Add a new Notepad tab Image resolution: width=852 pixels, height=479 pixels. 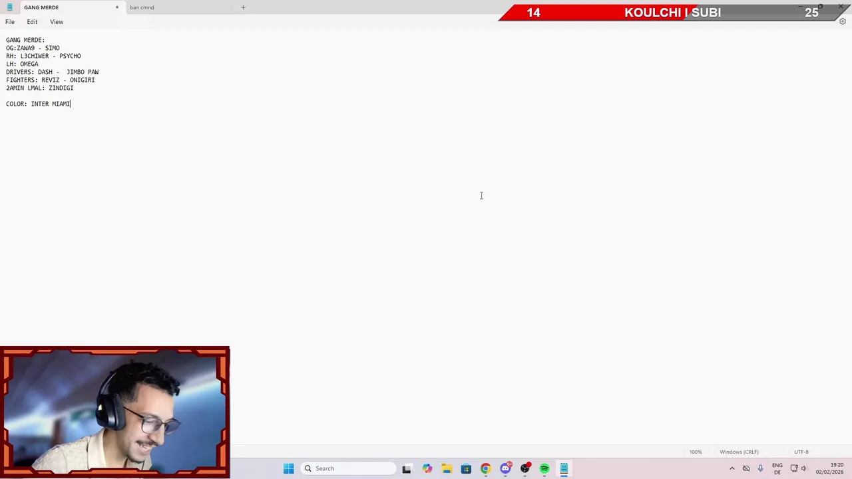click(243, 7)
